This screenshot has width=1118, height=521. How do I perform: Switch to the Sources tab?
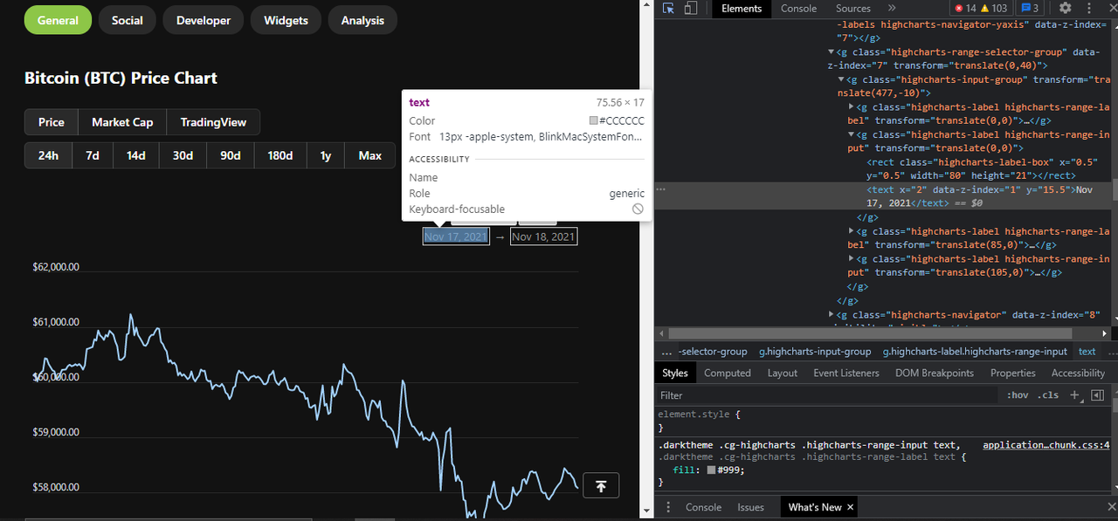(x=853, y=8)
